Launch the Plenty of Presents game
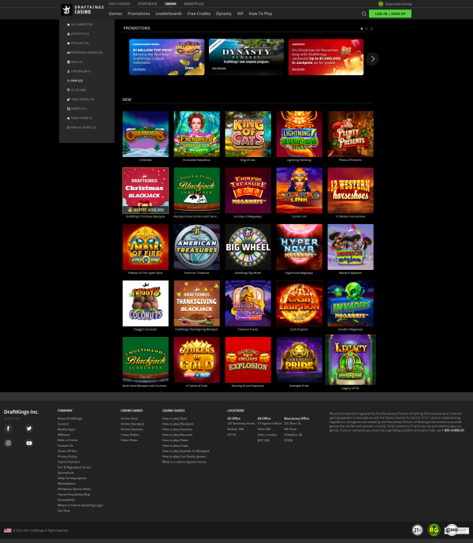 coord(351,134)
